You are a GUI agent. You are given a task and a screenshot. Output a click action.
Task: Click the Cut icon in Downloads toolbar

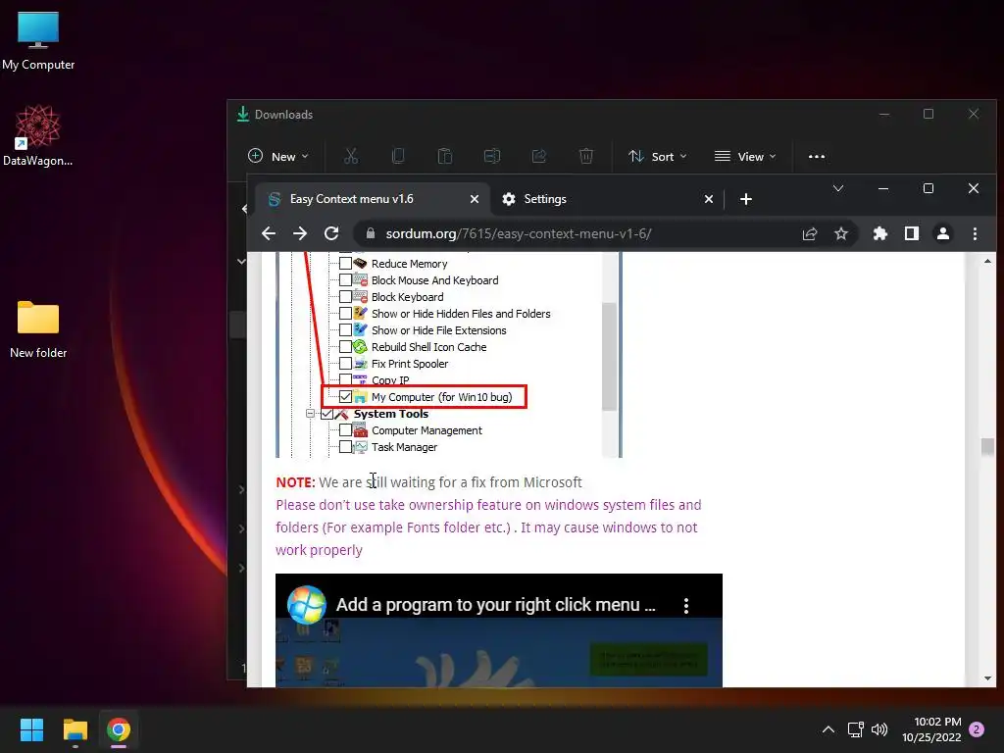(x=351, y=156)
